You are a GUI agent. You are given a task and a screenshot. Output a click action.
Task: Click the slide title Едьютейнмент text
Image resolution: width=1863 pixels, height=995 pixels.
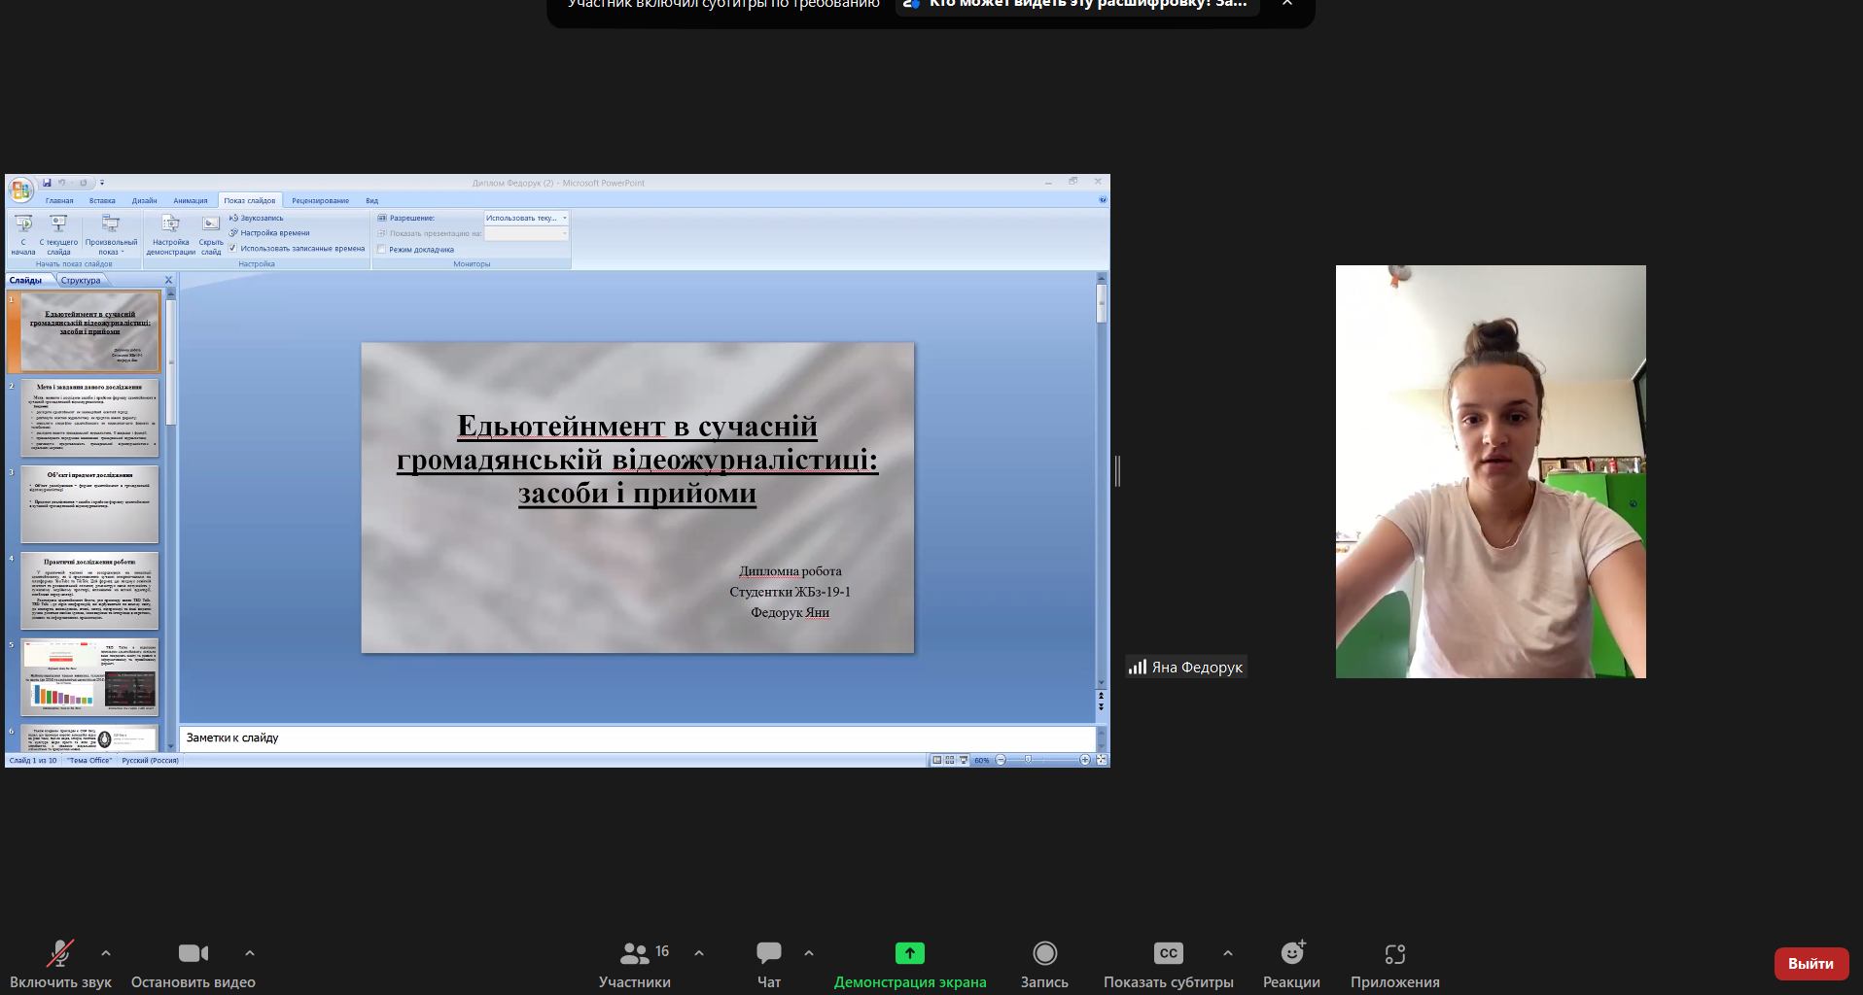(637, 460)
